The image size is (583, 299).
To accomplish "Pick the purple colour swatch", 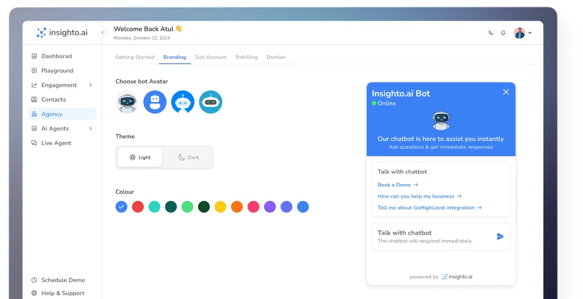I will point(270,207).
